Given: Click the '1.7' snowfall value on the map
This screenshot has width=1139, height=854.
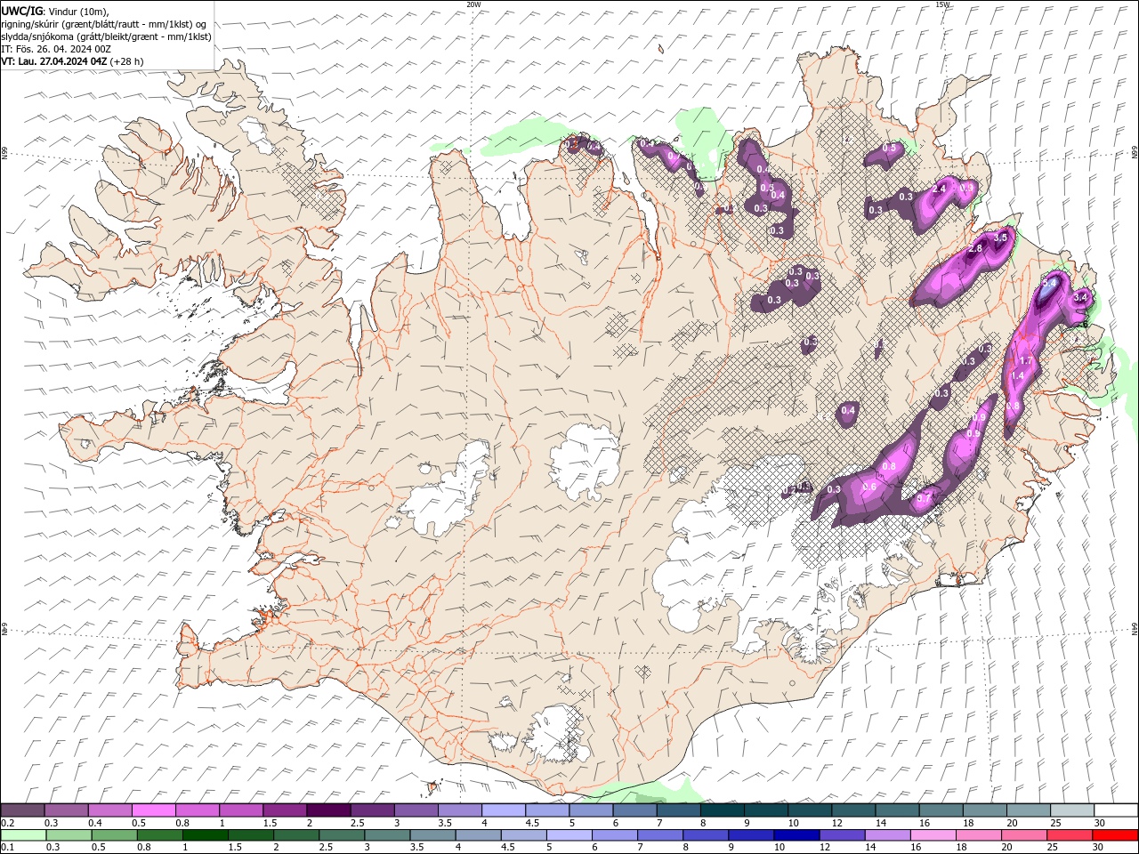Looking at the screenshot, I should [x=1025, y=360].
